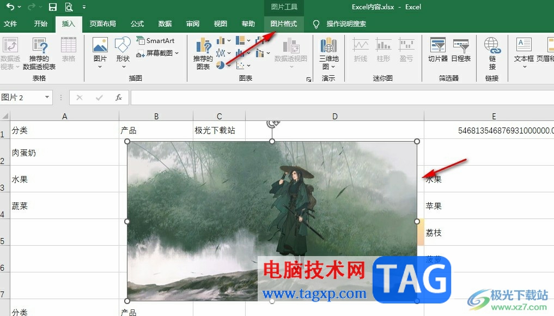The image size is (554, 316).
Task: Insert a scatter or bubble chart
Action: tap(240, 65)
